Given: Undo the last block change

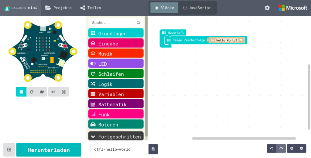Looking at the screenshot, I should [272, 149].
